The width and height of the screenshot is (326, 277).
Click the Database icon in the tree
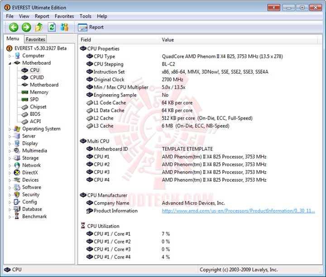[17, 209]
